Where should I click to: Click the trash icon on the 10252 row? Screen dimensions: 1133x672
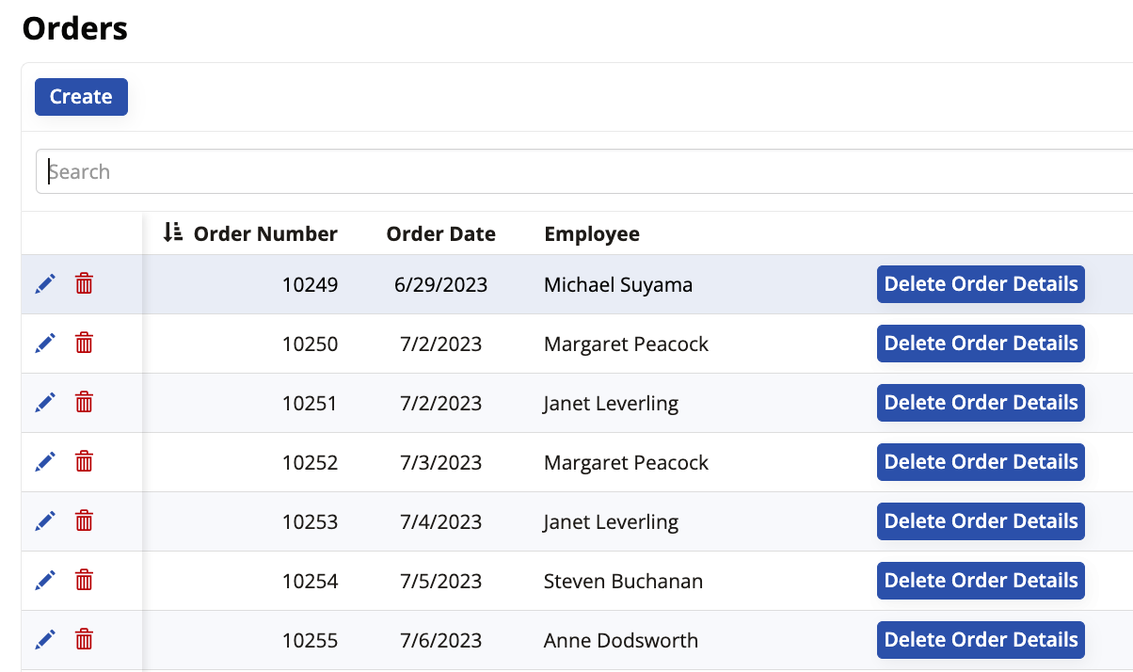(83, 461)
